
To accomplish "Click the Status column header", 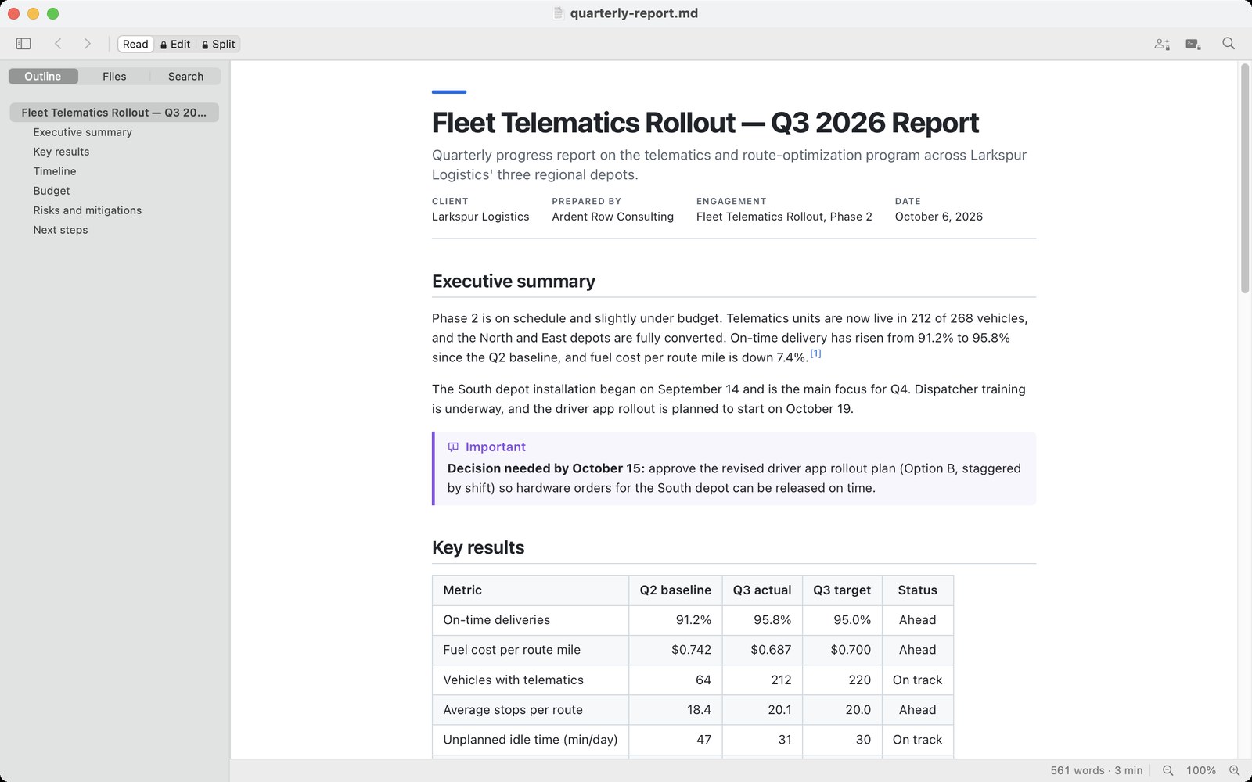I will point(917,590).
